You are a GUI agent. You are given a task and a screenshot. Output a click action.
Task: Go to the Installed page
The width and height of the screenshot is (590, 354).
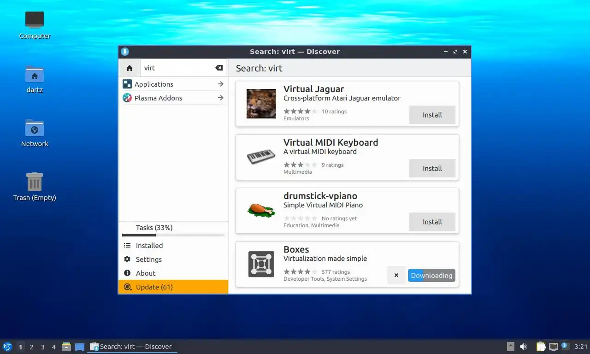coord(173,246)
